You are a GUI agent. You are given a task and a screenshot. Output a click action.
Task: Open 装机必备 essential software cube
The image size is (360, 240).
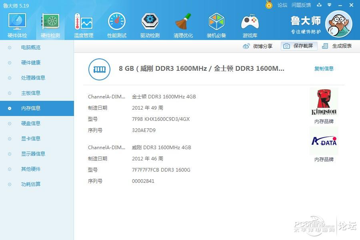click(x=216, y=22)
